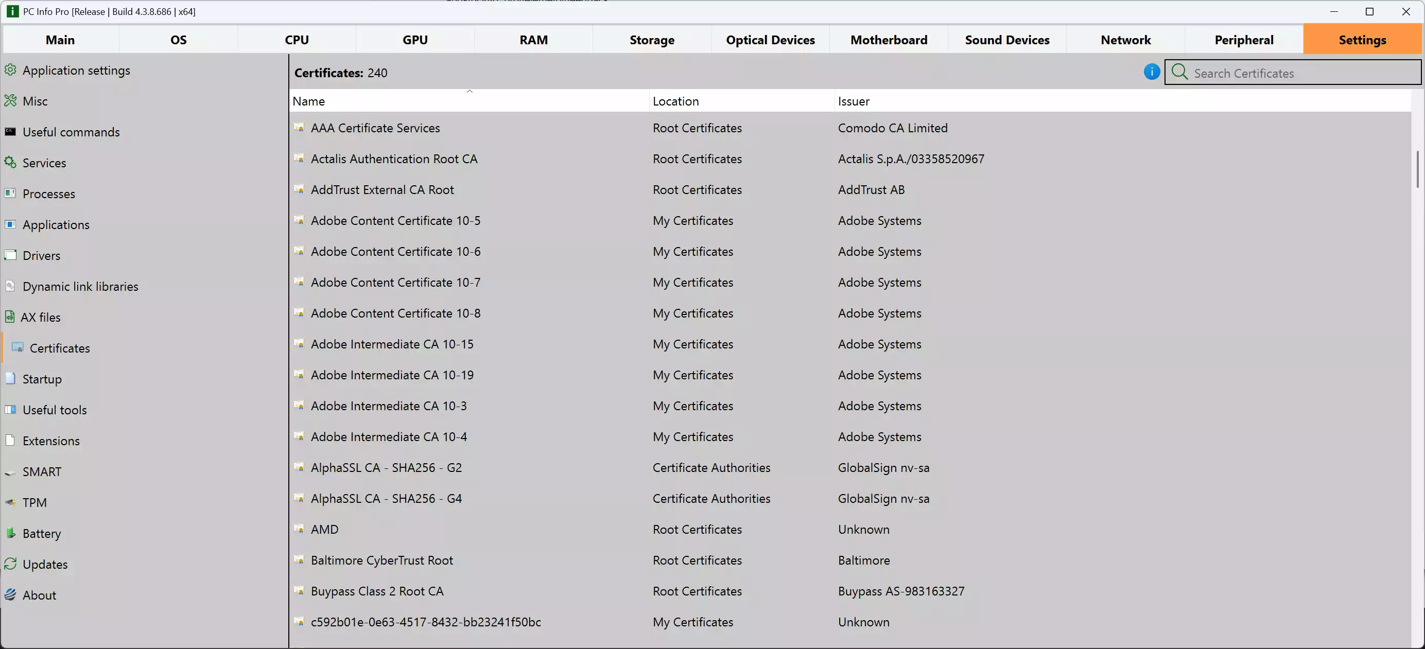Click the vertical scrollbar thumb of list
1425x649 pixels.
[1417, 169]
